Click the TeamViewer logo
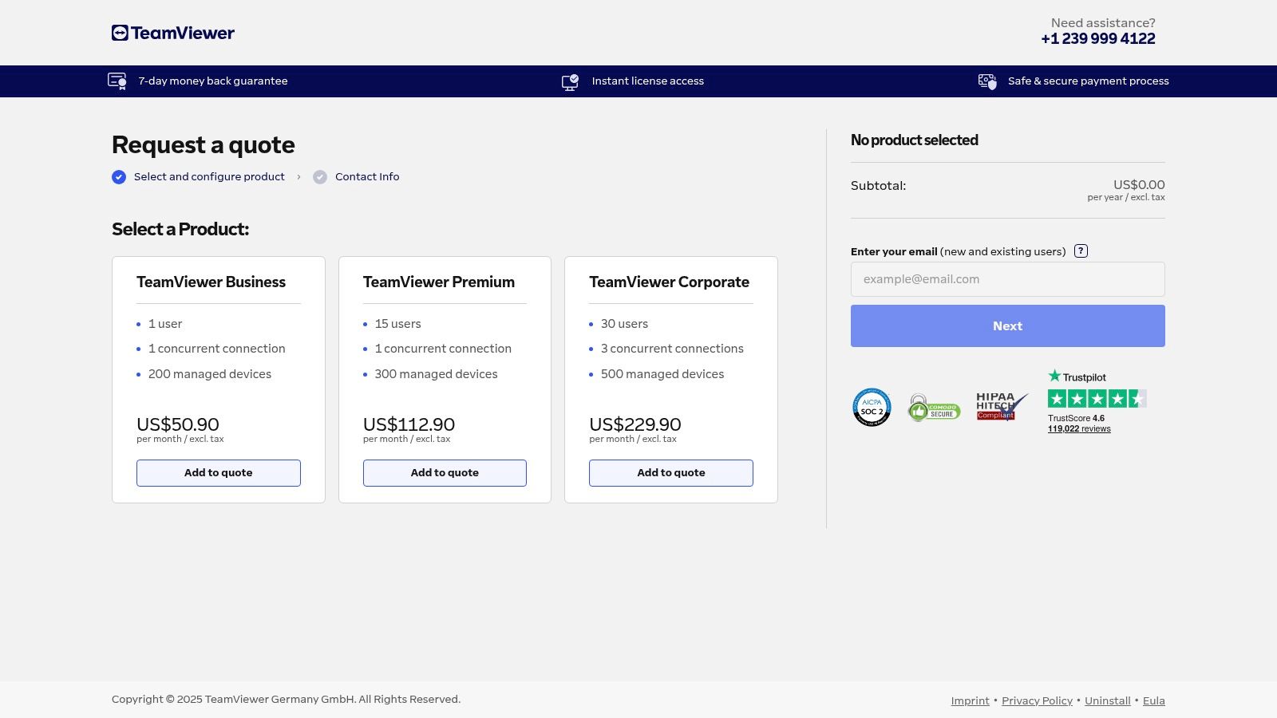The width and height of the screenshot is (1277, 718). point(173,33)
